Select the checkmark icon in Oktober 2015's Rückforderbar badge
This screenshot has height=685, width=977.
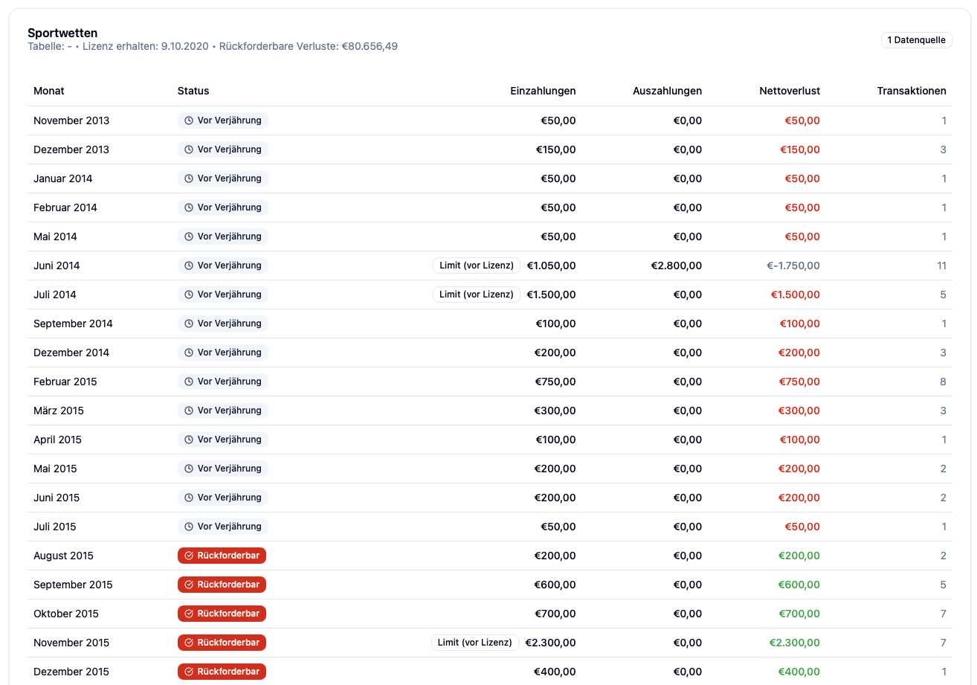(188, 614)
